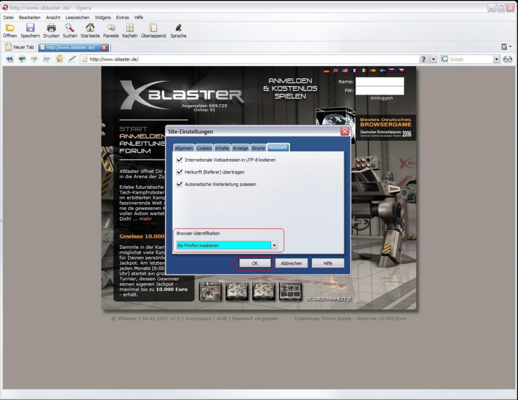Open the closed tabs trash can
This screenshot has height=400, width=518.
(504, 47)
